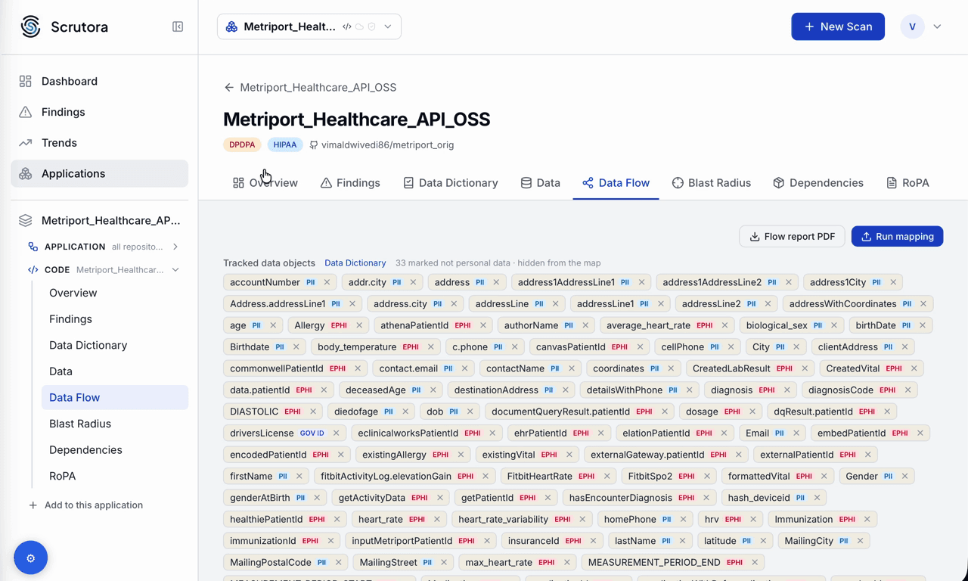This screenshot has width=968, height=581.
Task: Remove the accountNumber tag
Action: (x=327, y=282)
